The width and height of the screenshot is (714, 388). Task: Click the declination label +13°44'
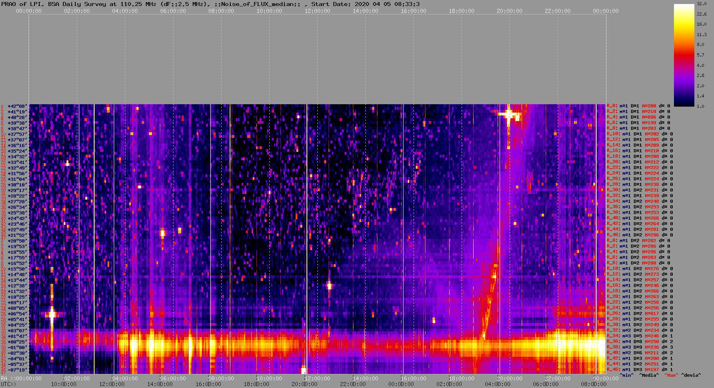[18, 280]
